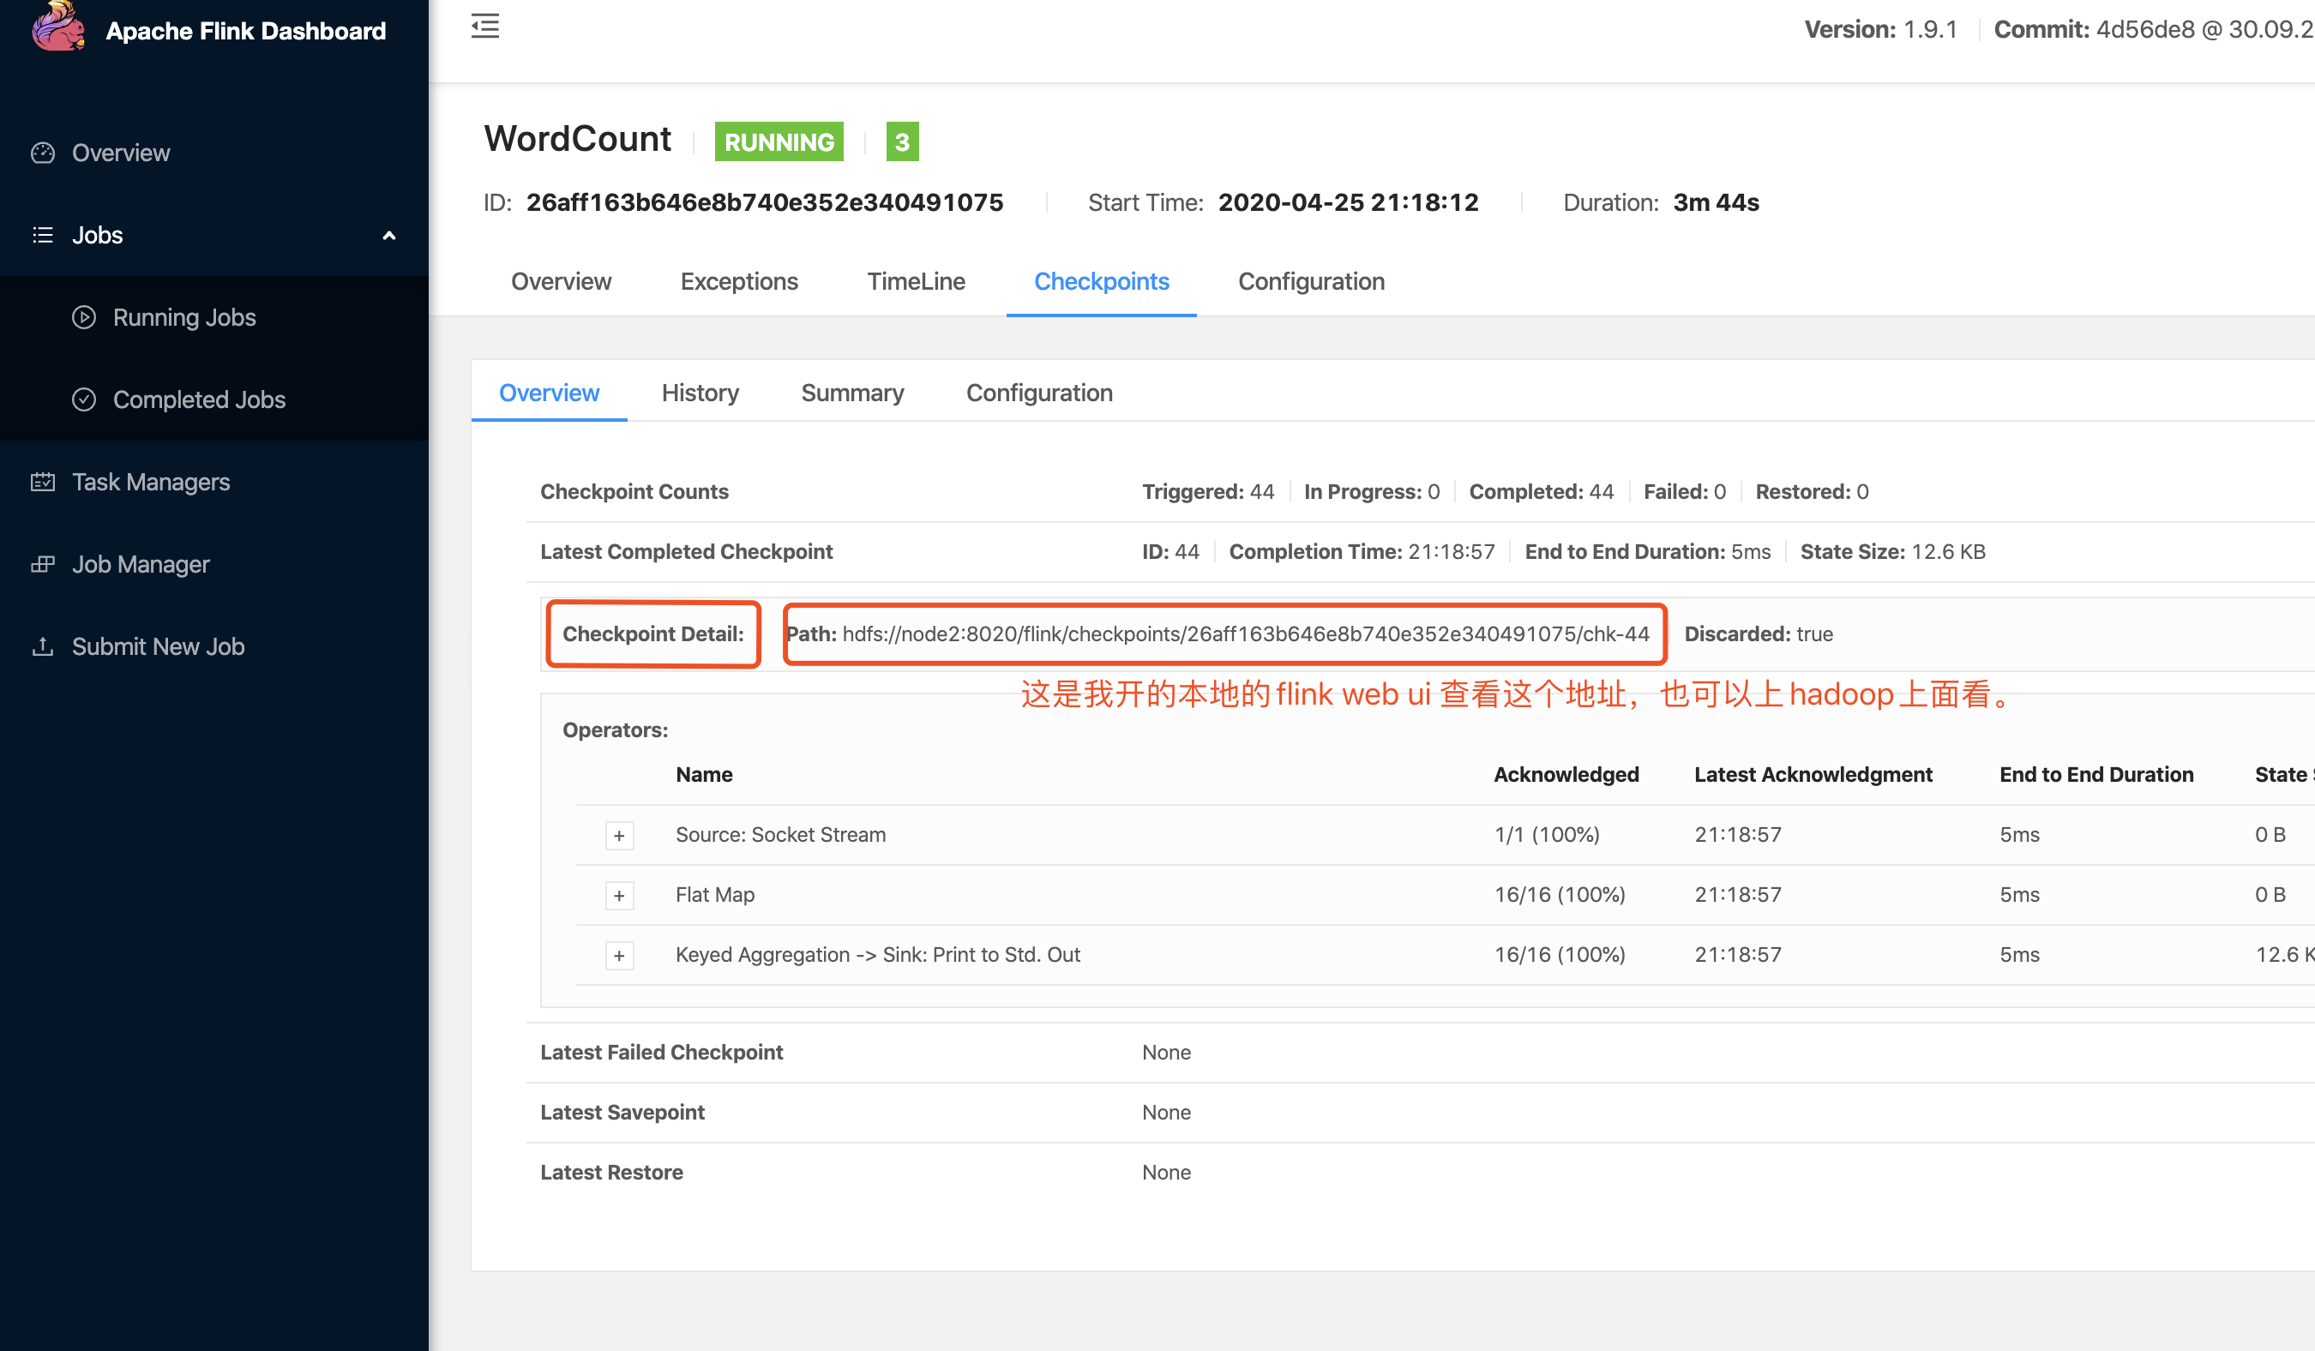The height and width of the screenshot is (1351, 2315).
Task: Expand the Source: Socket Stream operator row
Action: pyautogui.click(x=619, y=836)
